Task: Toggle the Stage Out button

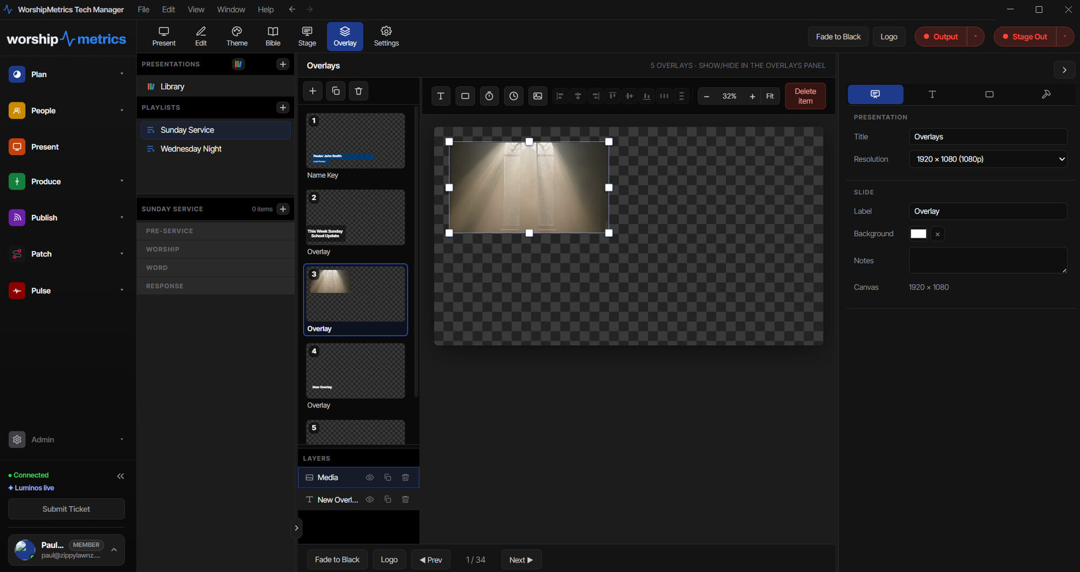Action: point(1025,37)
